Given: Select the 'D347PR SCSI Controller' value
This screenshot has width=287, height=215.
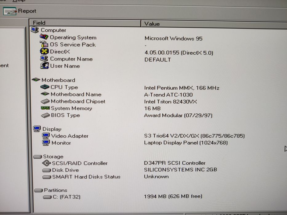Looking at the screenshot, I should (x=175, y=163).
